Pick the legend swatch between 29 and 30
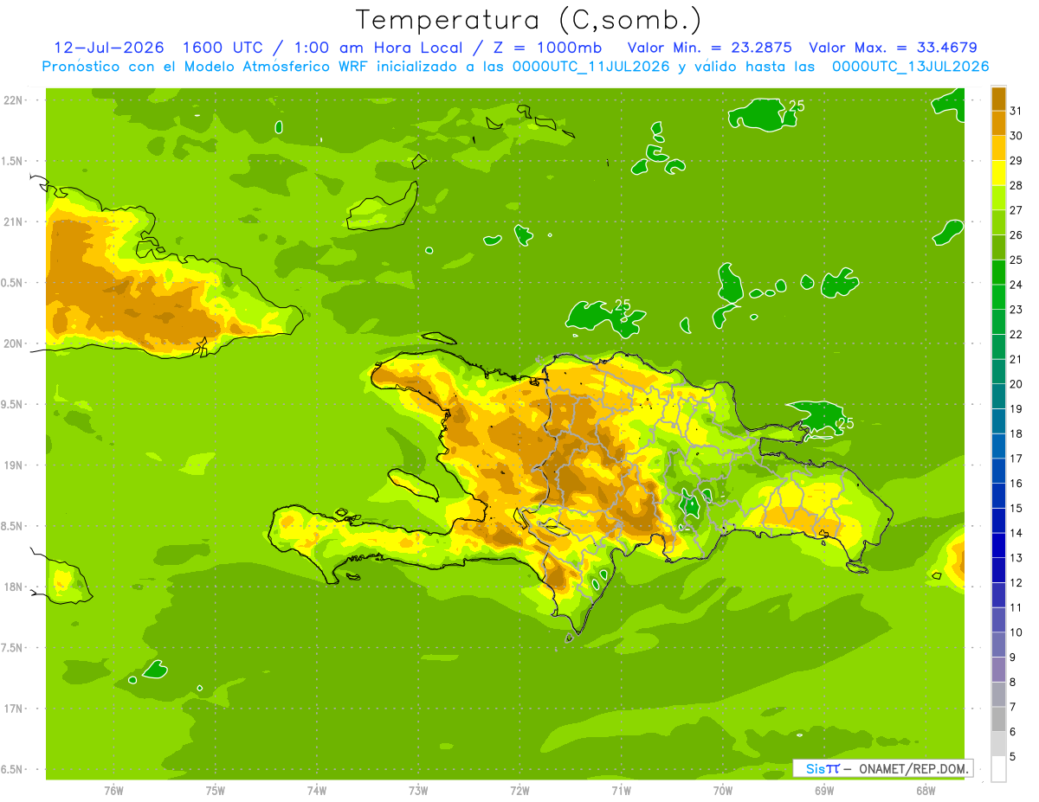 (x=998, y=148)
